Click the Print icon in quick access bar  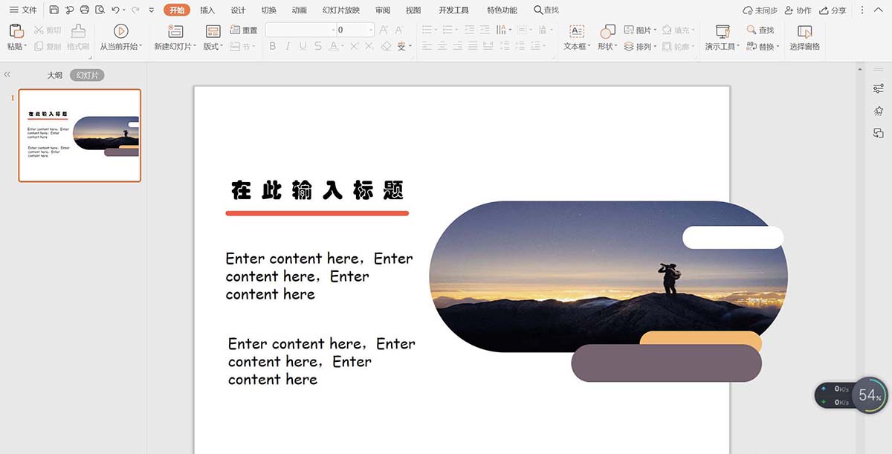coord(84,10)
